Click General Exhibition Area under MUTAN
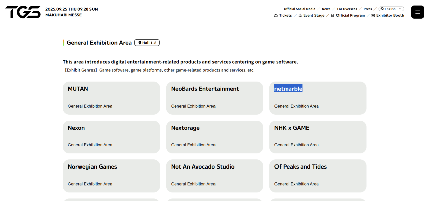 point(90,106)
